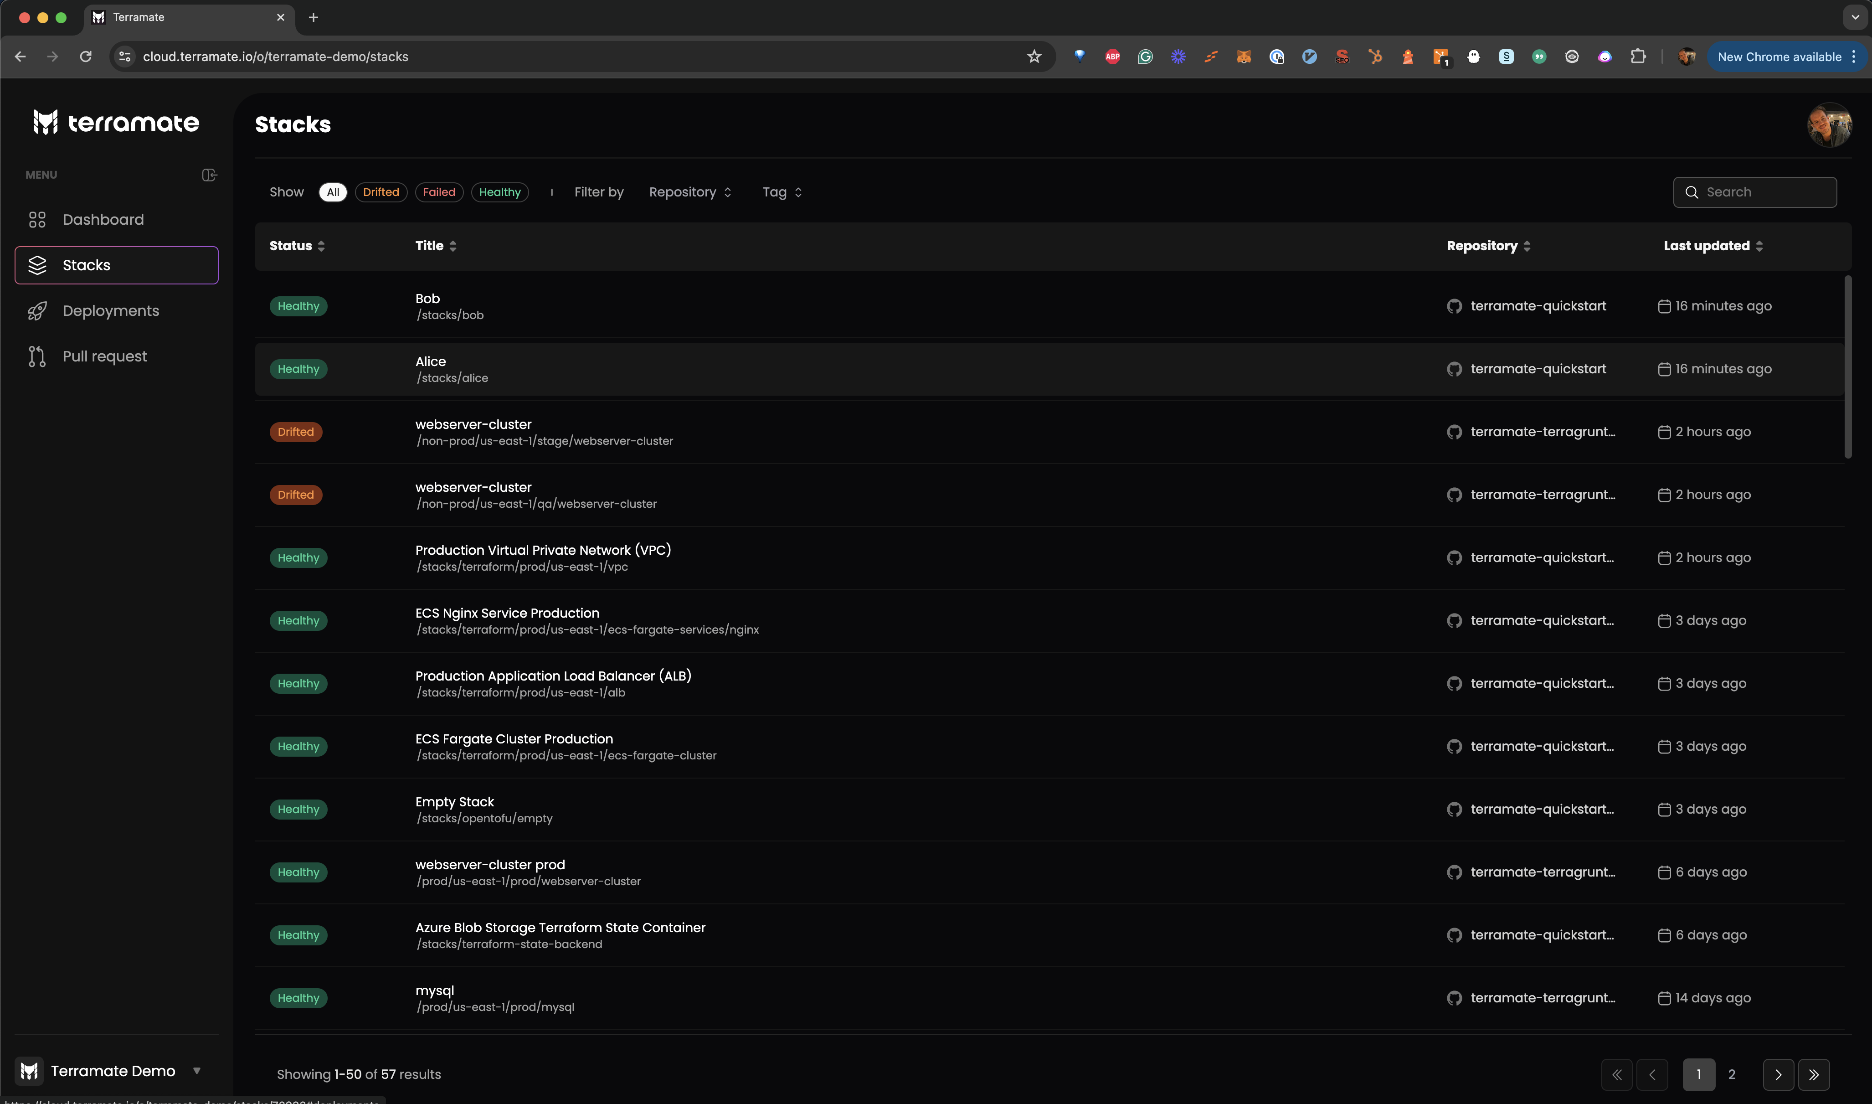The width and height of the screenshot is (1872, 1104).
Task: Open the Tag filter dropdown
Action: coord(781,192)
